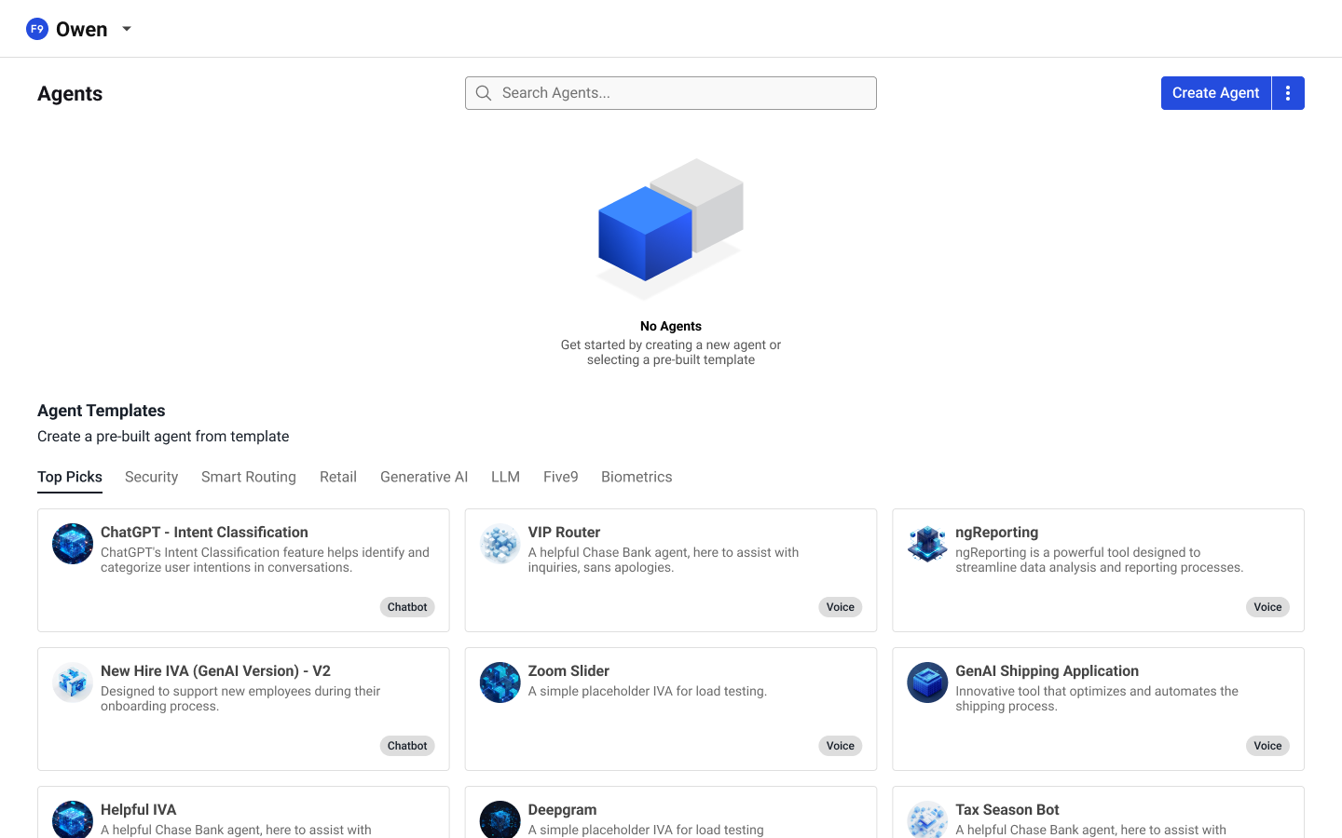Open the VIP Router template title
This screenshot has width=1342, height=838.
click(x=564, y=533)
